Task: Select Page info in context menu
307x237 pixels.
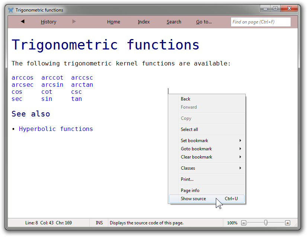Action: tap(190, 190)
